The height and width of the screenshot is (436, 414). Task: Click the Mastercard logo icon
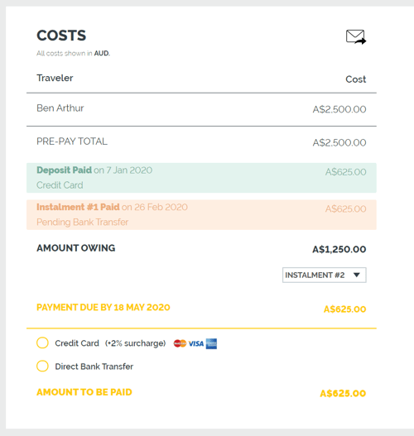(x=180, y=343)
